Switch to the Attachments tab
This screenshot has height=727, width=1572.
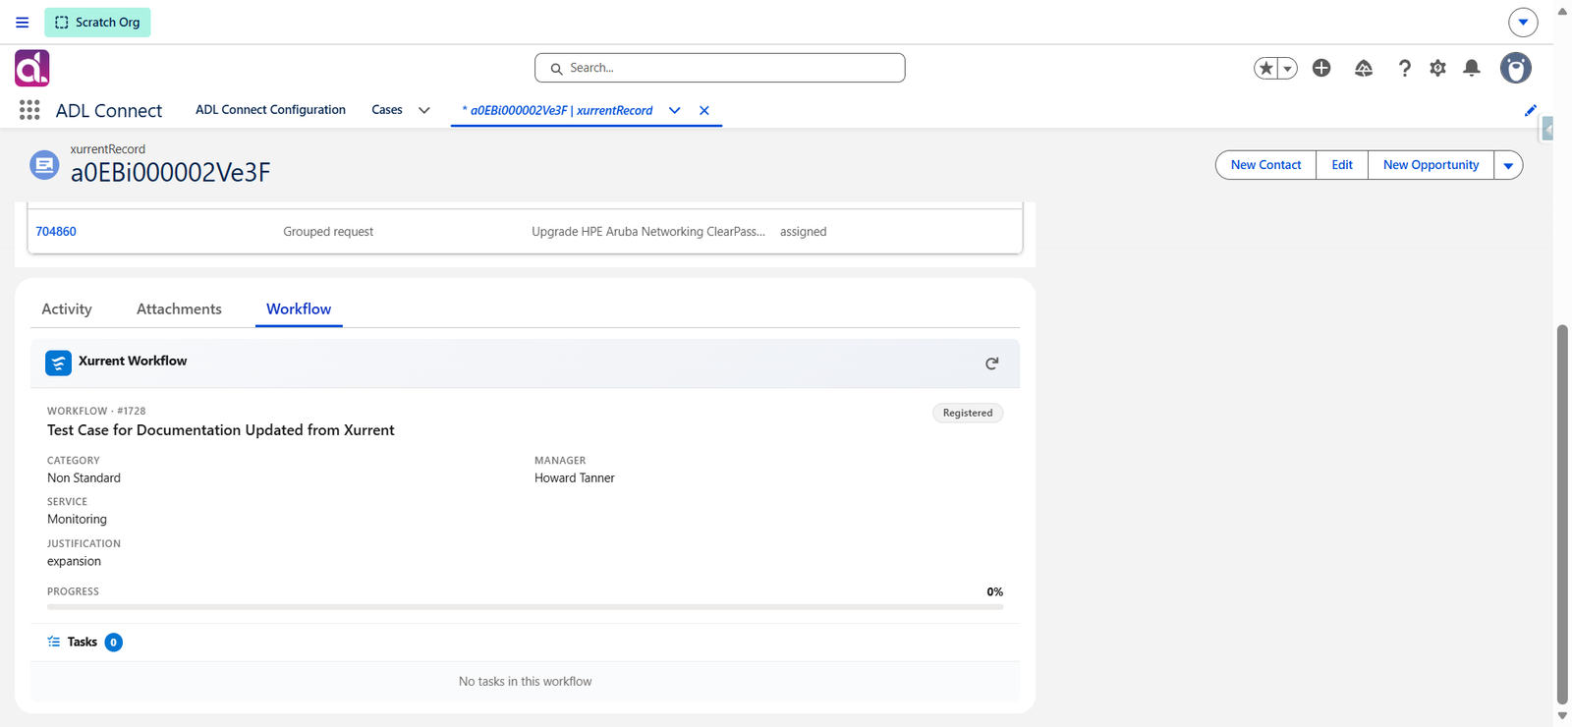pos(179,308)
